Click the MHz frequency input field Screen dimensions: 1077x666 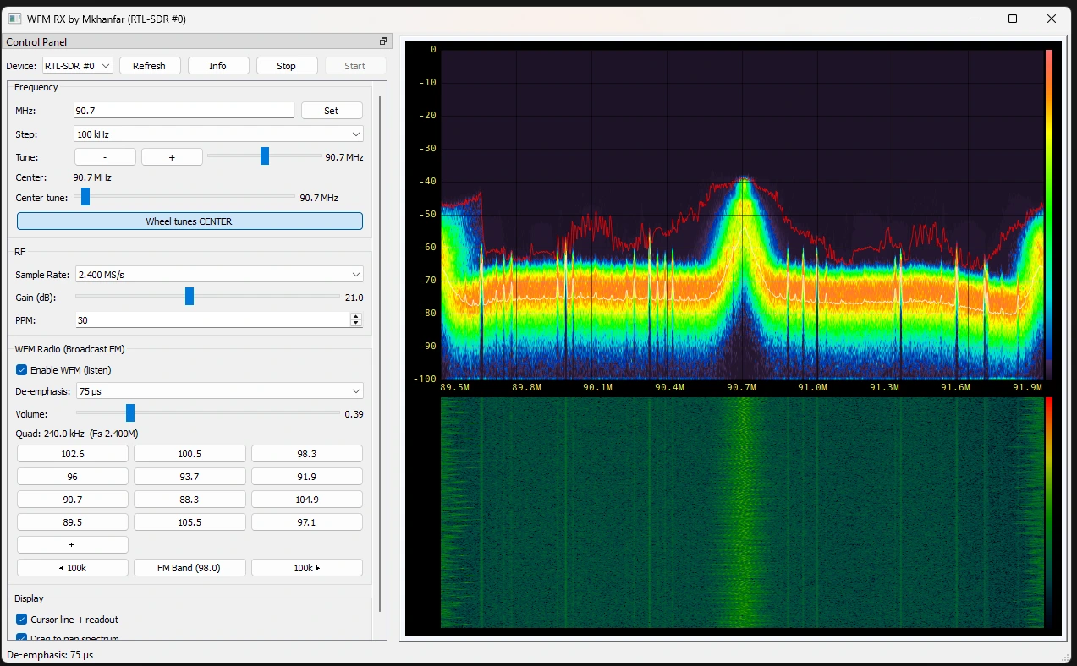click(x=184, y=111)
